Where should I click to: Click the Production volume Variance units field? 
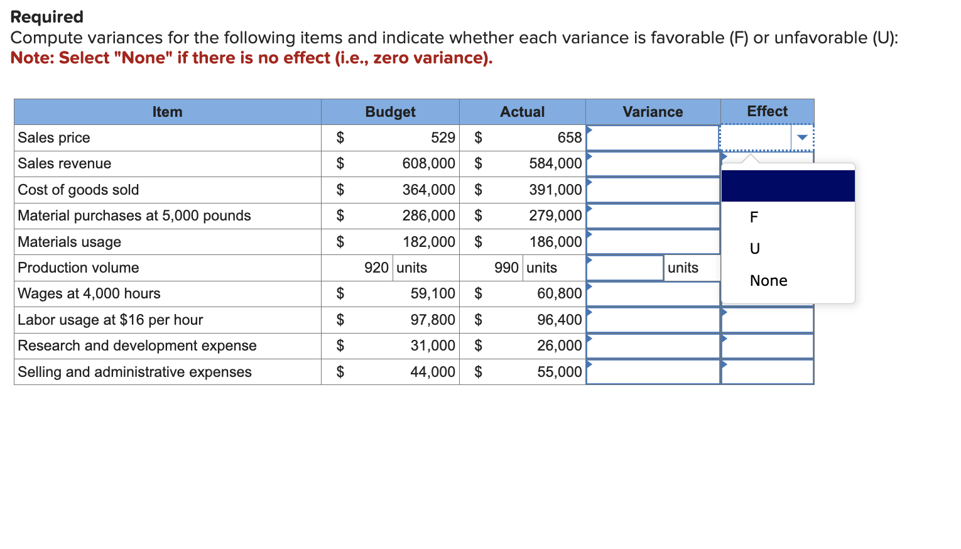click(x=625, y=268)
